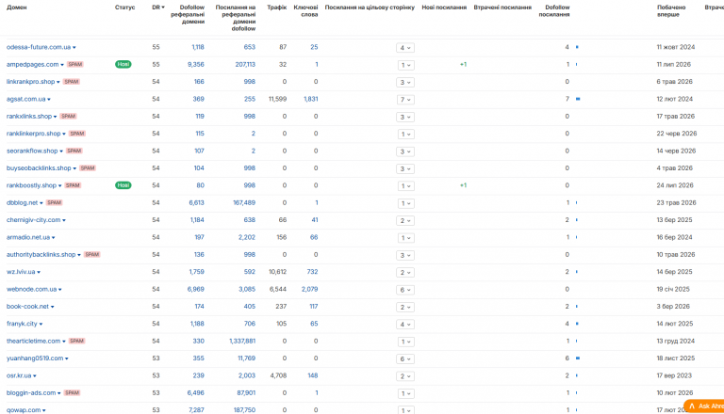
Task: Open the caret menu next to bloggin-ads.com
Action: pos(58,393)
